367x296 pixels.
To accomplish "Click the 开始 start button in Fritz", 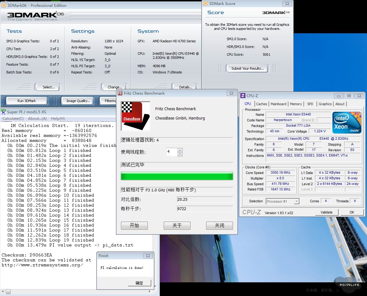I will (x=134, y=225).
